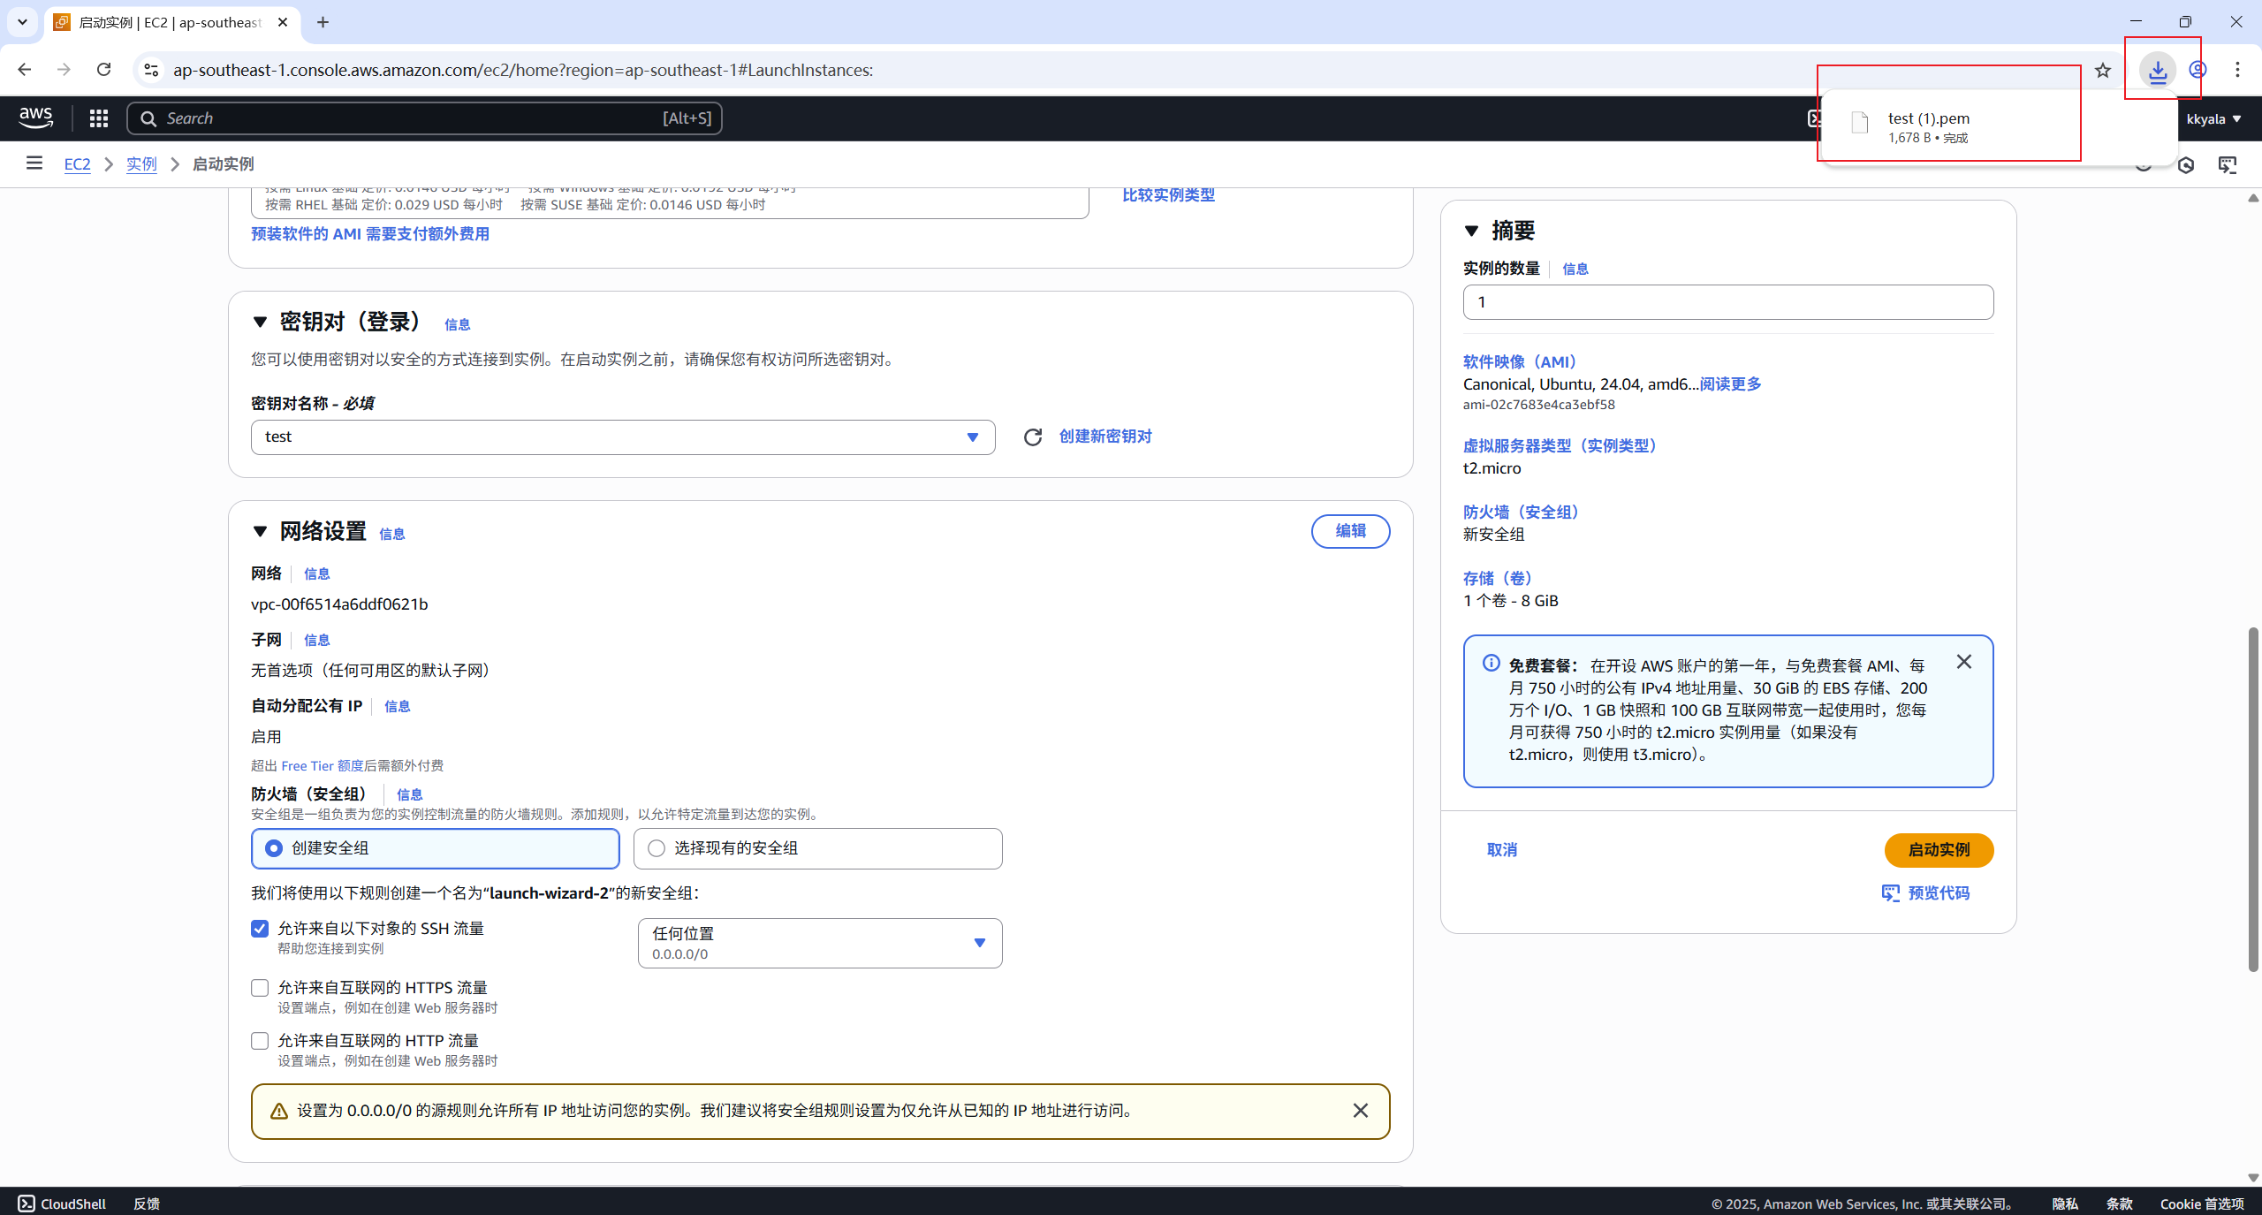
Task: Click the search magnifier icon
Action: (148, 118)
